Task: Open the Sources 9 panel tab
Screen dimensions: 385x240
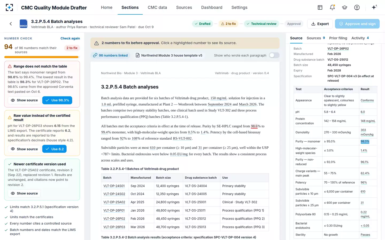Action: point(315,38)
